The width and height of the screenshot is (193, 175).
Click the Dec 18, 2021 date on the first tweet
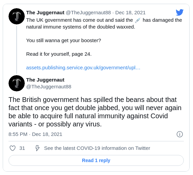click(x=130, y=13)
